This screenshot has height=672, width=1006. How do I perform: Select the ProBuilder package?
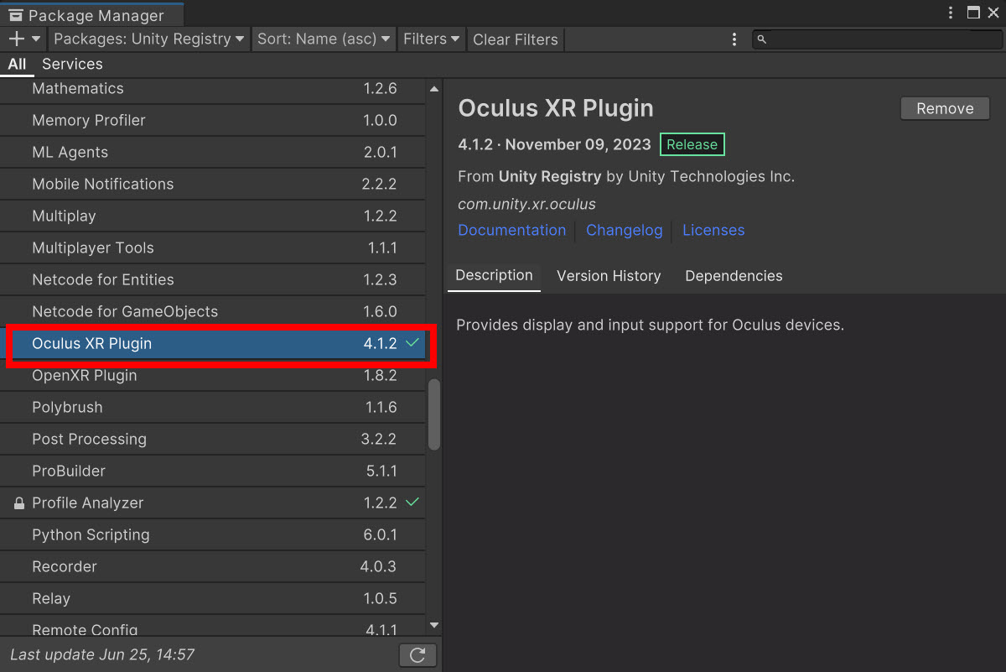pos(213,471)
